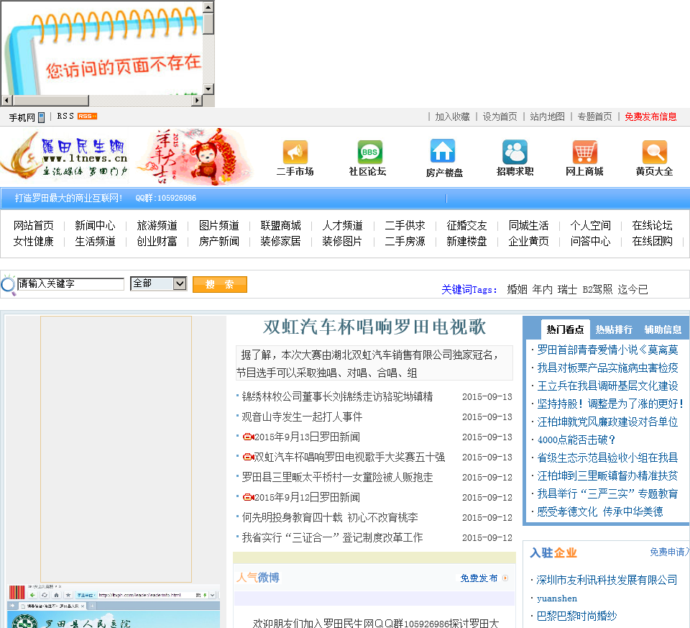Switch to the 热贴排行 tab

click(614, 329)
